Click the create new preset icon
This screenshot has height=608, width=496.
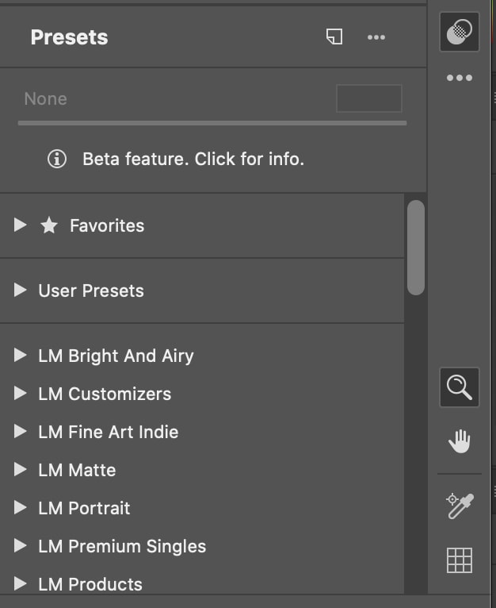(x=334, y=37)
